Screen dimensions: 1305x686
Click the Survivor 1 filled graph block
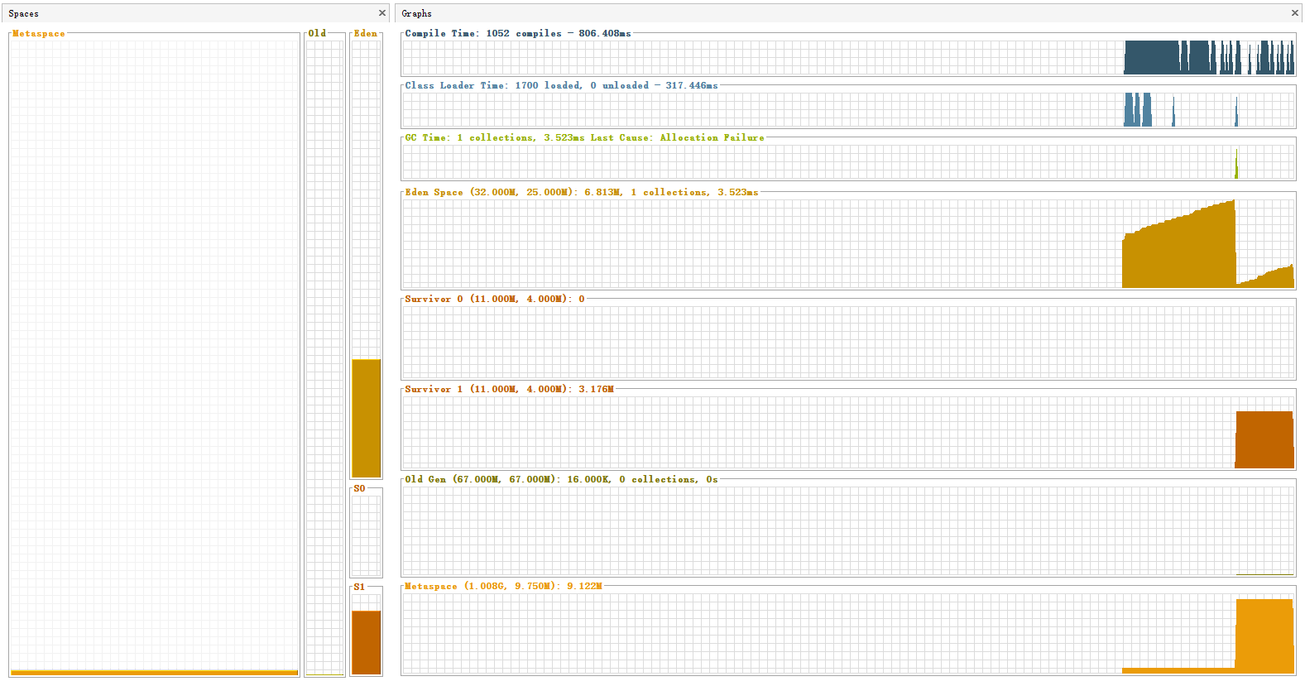(1264, 439)
